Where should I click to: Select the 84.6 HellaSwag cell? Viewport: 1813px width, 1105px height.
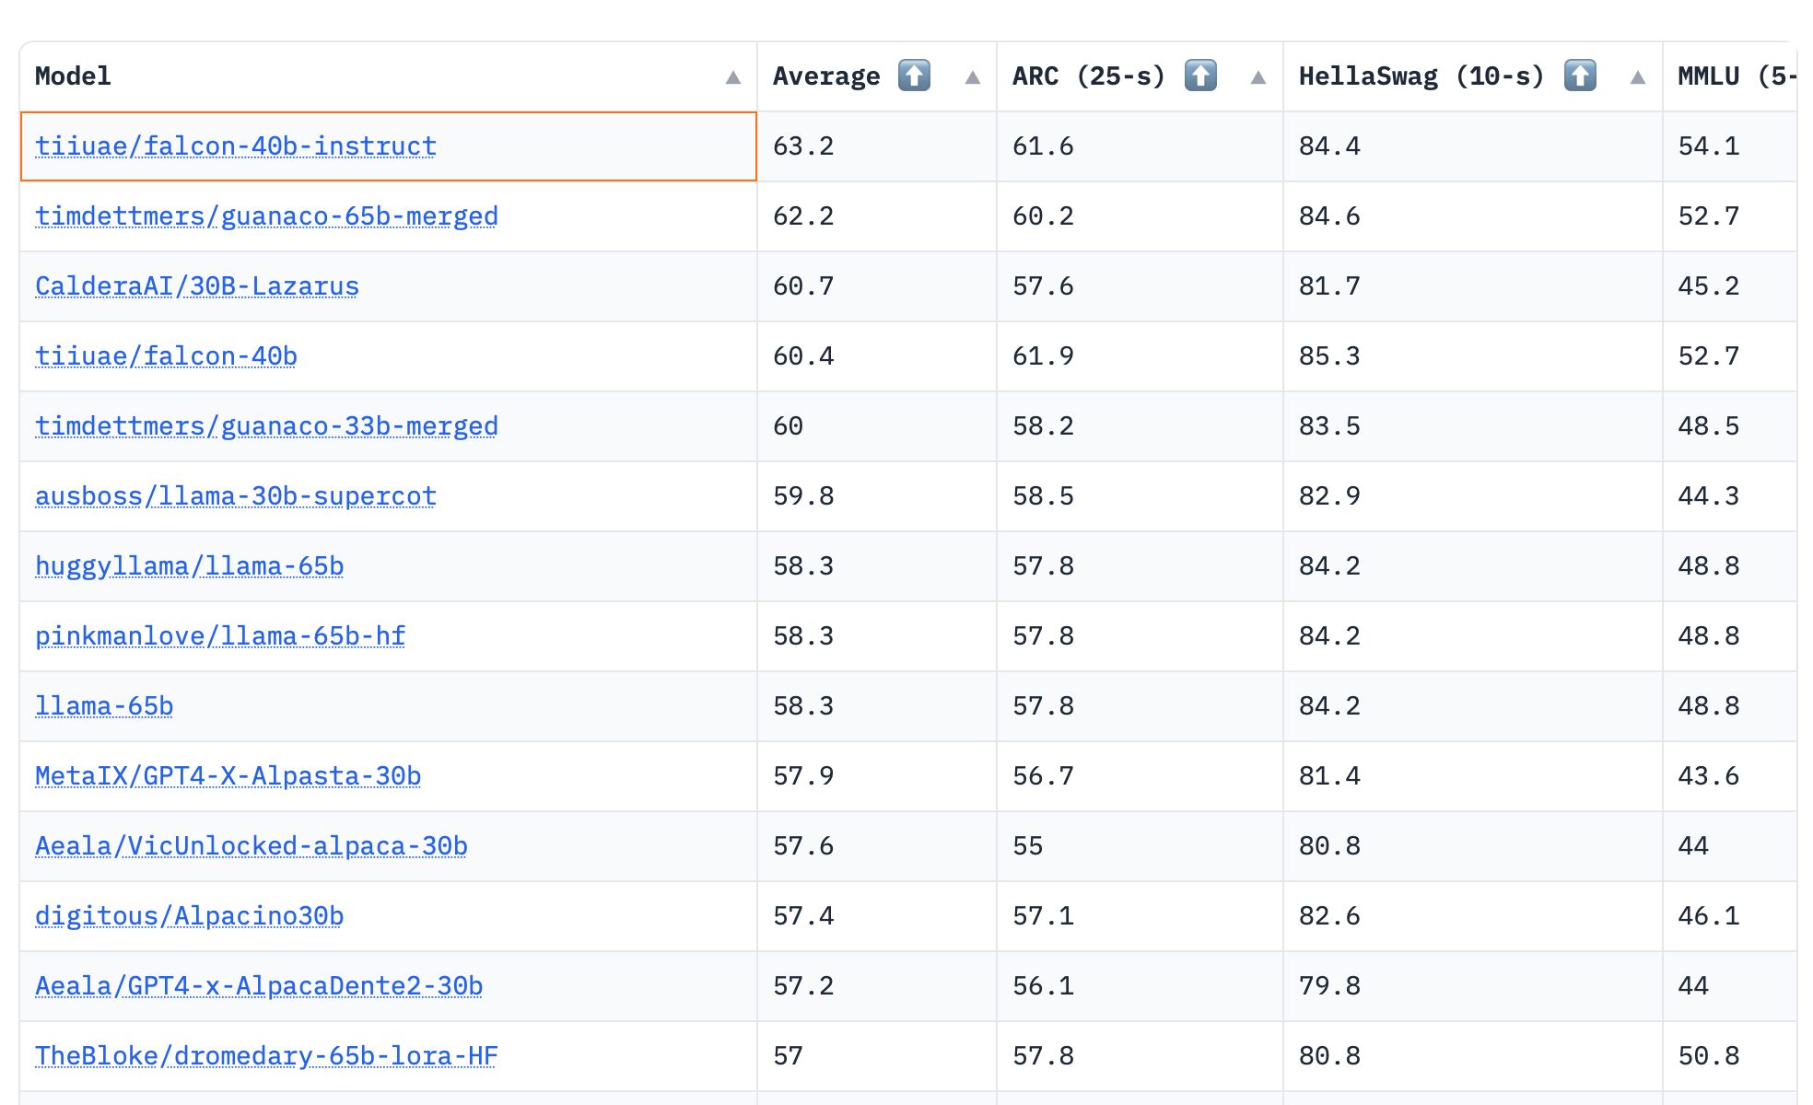point(1473,216)
